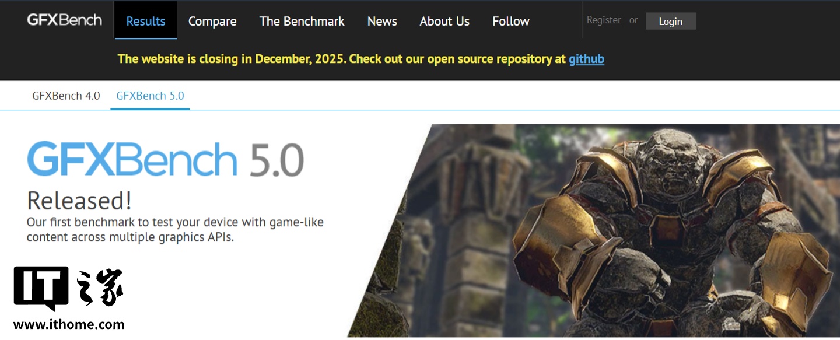Click the large GFXBench 5.0 banner logo
Screen dimensions: 840x340
(x=165, y=159)
